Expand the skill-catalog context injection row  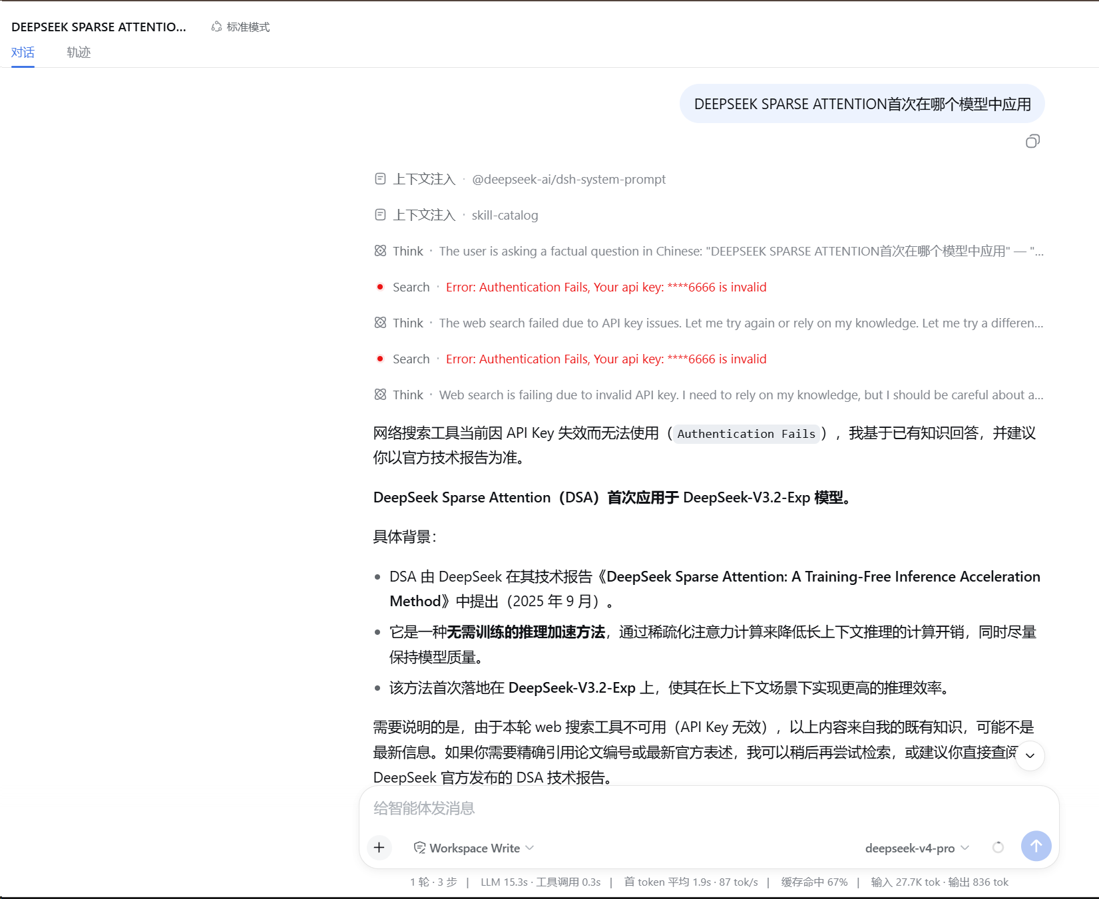point(456,215)
